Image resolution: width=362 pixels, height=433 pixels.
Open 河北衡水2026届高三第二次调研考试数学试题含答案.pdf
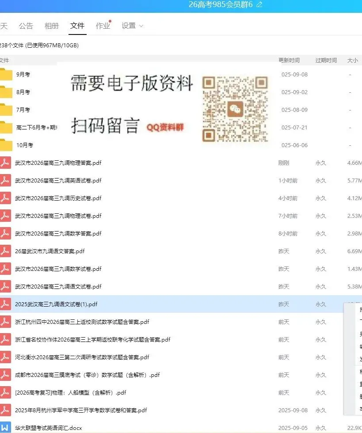click(x=82, y=357)
